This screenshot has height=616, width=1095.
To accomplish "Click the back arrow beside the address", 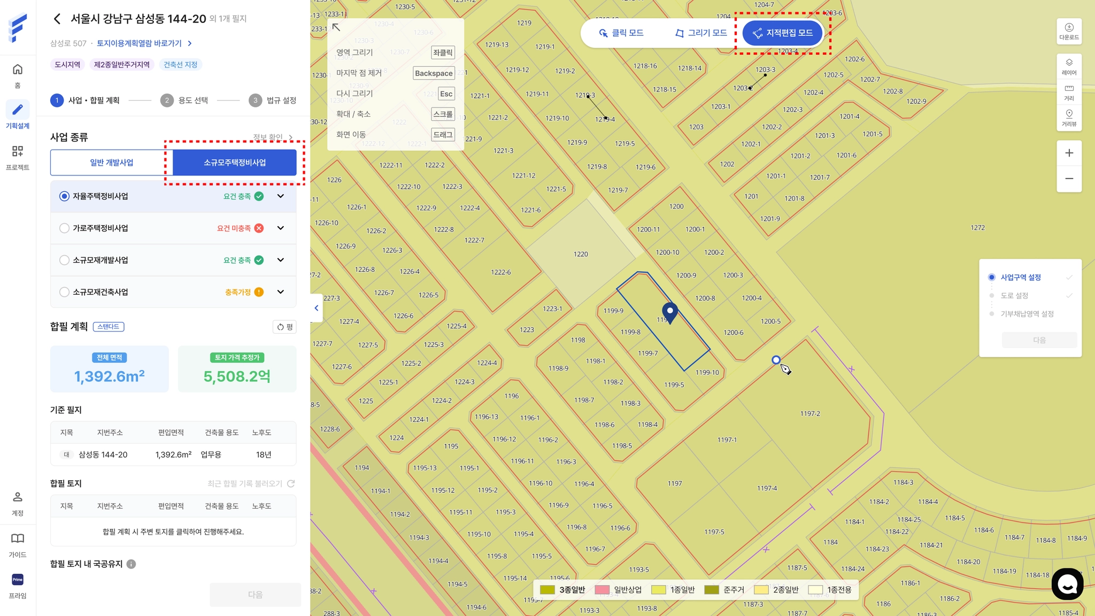I will click(x=57, y=19).
